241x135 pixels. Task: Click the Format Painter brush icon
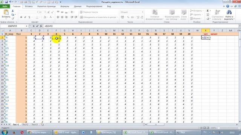click(13, 18)
